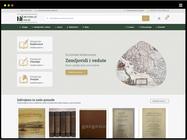The image size is (187, 140).
Task: Open the Knjige menu item
Action: coord(23,27)
